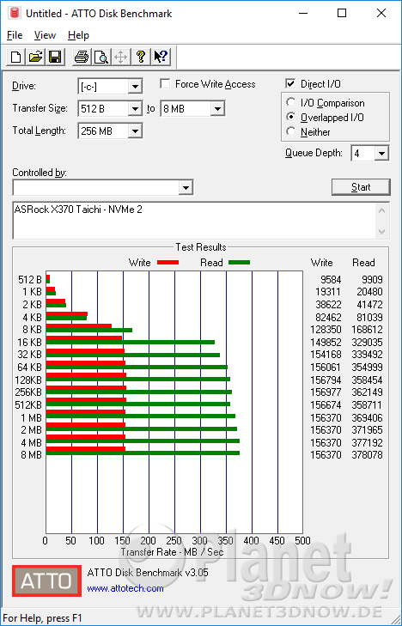Screen dimensions: 402x626
Task: Click the yellow question mark About icon
Action: [x=140, y=57]
